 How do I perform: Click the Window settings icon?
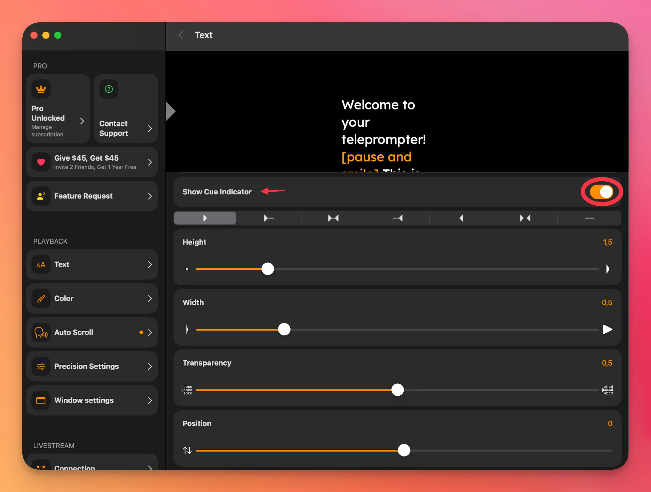(41, 400)
